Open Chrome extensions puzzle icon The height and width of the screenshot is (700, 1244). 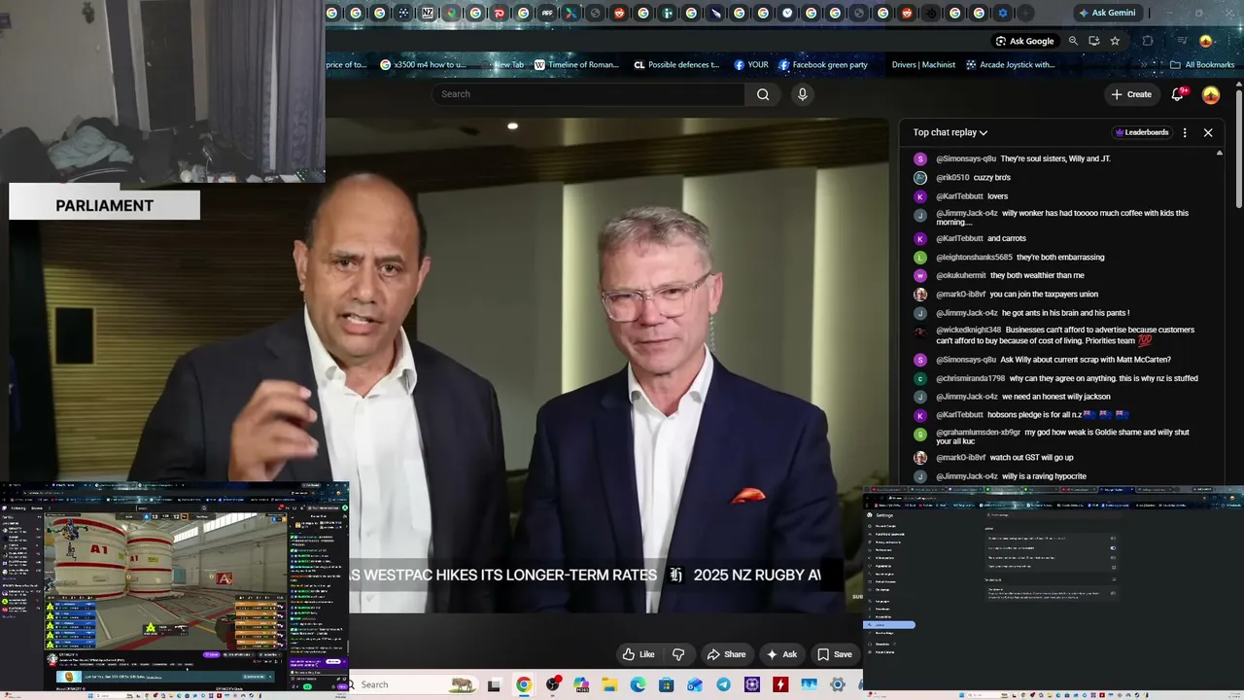[x=1148, y=41]
